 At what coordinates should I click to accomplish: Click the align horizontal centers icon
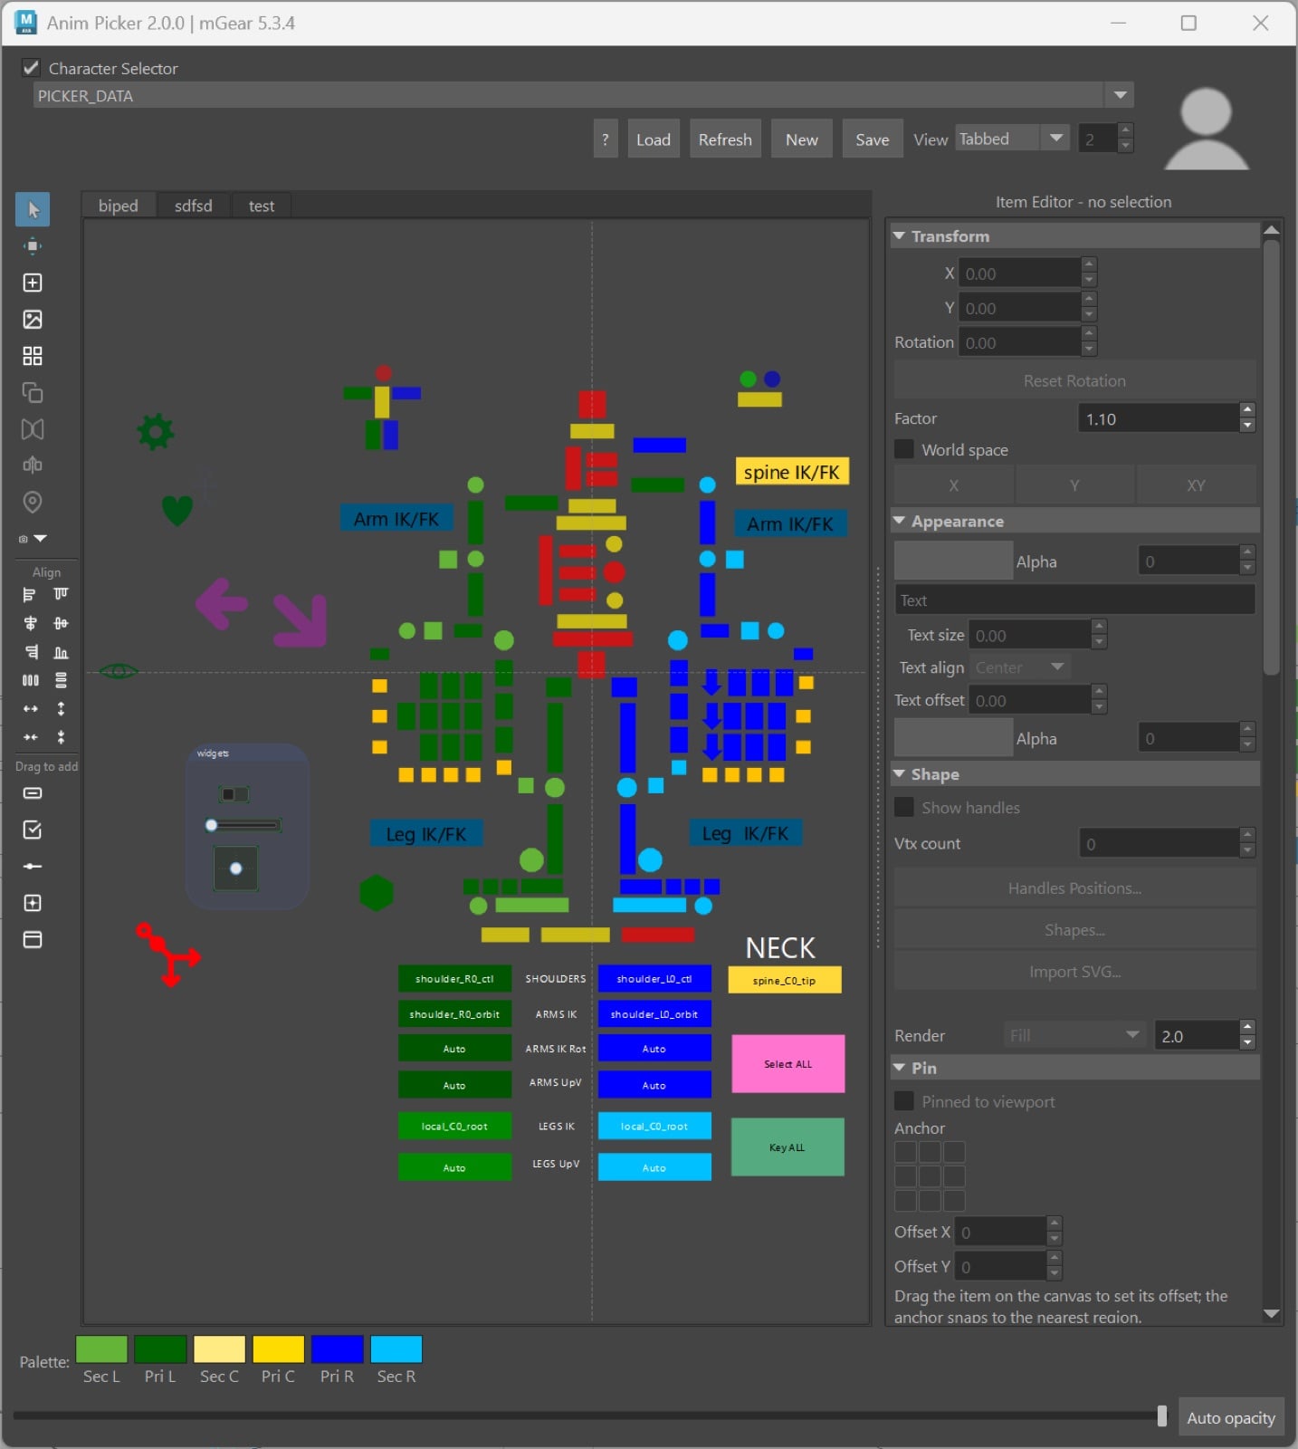30,623
